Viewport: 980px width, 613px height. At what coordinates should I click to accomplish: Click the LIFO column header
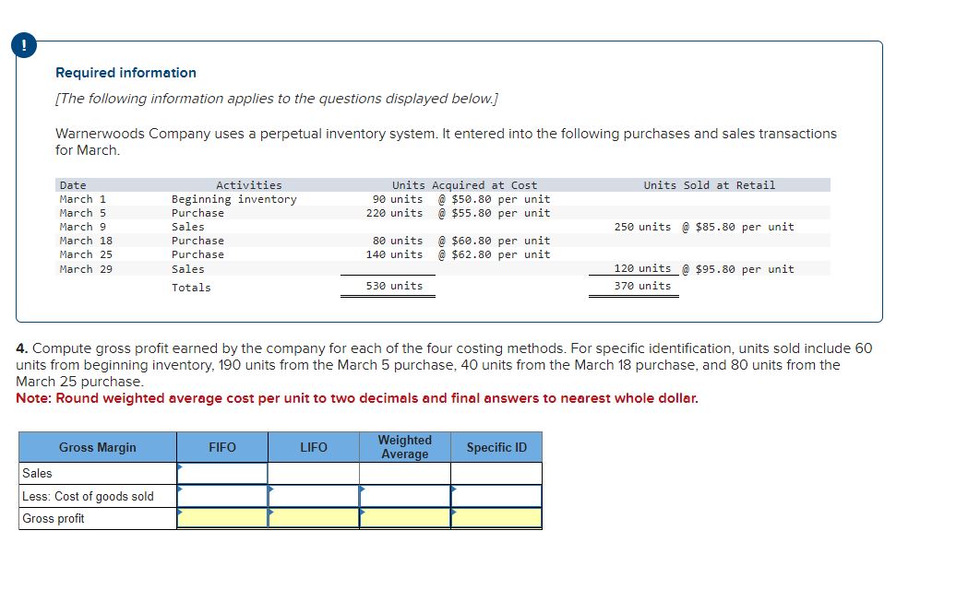click(314, 447)
